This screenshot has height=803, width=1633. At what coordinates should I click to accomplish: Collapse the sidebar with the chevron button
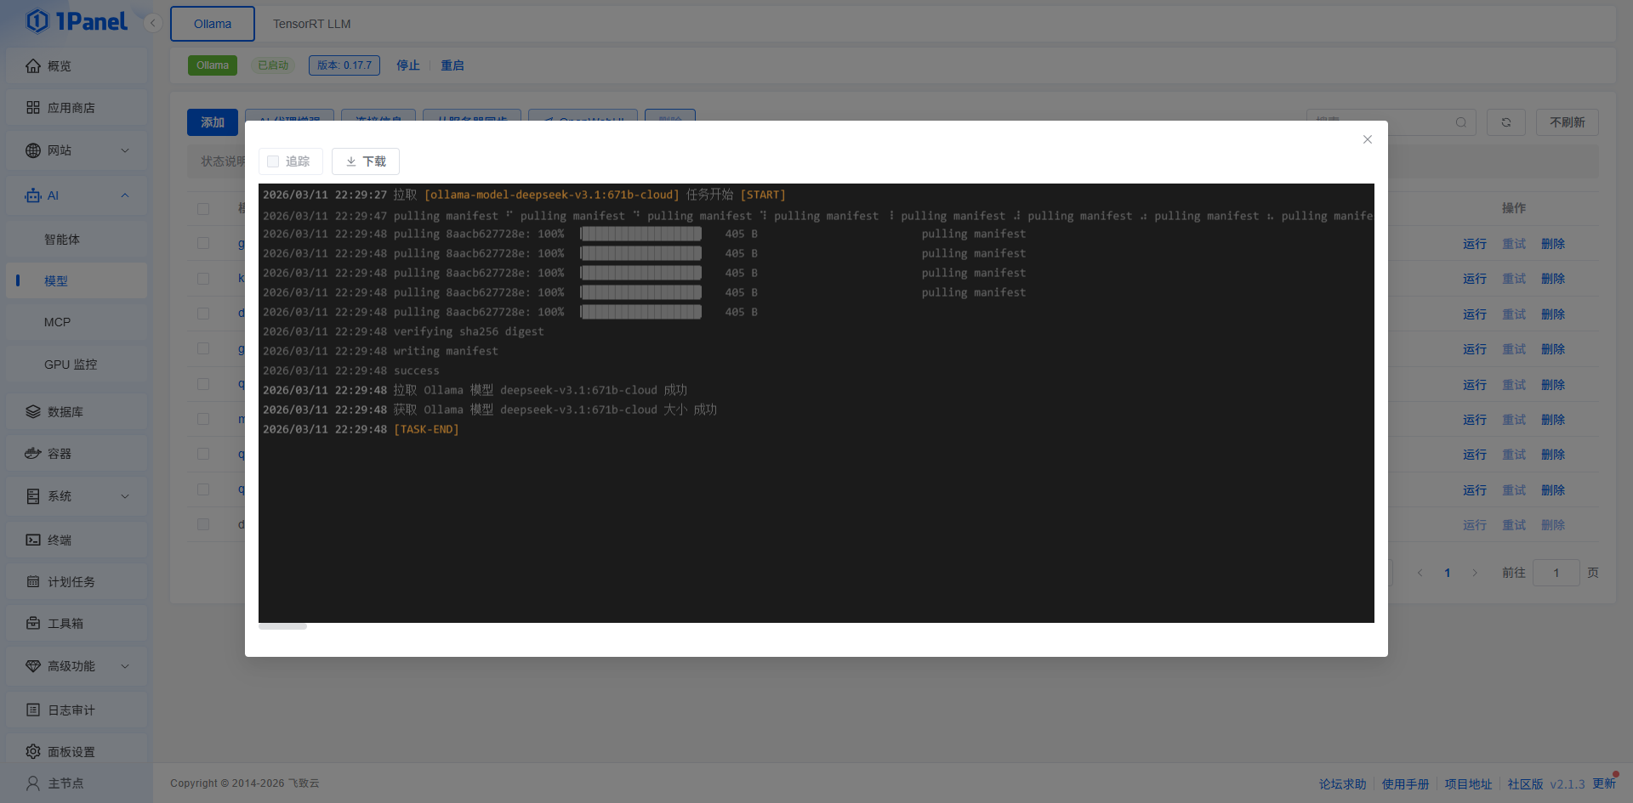[x=153, y=23]
